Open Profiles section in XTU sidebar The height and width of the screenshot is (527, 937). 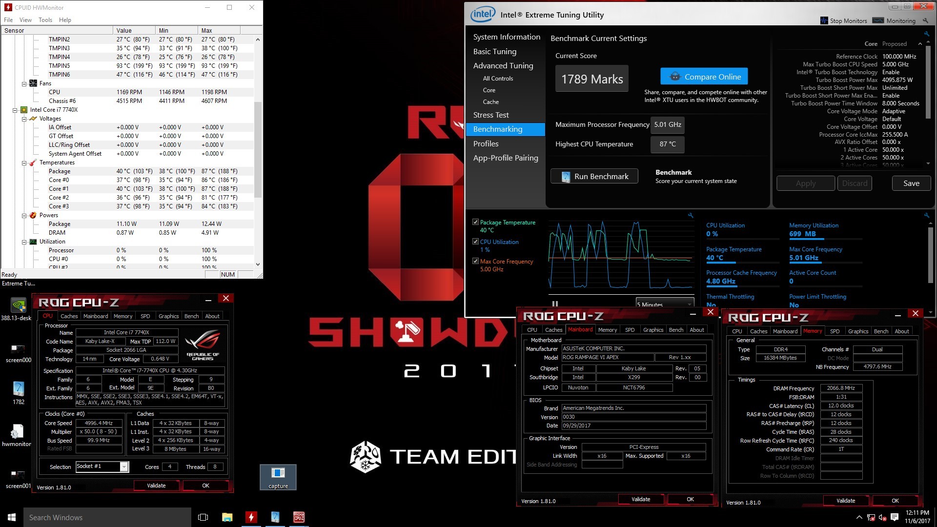click(x=486, y=143)
